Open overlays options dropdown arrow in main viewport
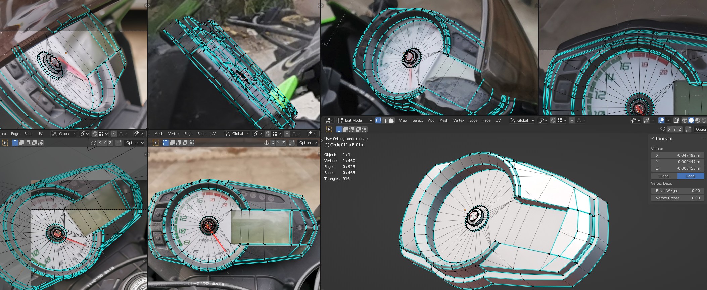707x290 pixels. pyautogui.click(x=668, y=120)
